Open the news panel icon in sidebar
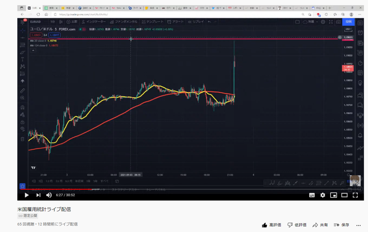The image size is (368, 232). [x=360, y=43]
